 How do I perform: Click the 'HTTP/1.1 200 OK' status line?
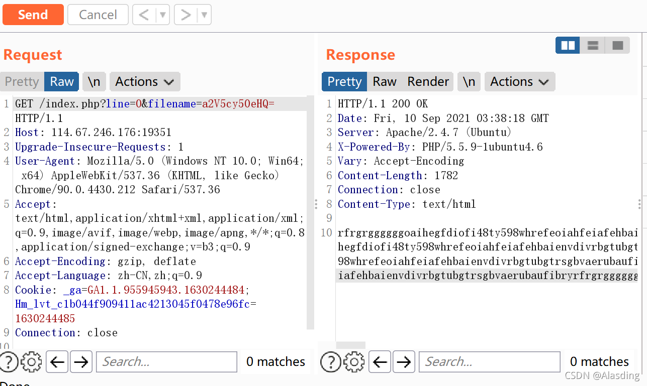(x=383, y=104)
